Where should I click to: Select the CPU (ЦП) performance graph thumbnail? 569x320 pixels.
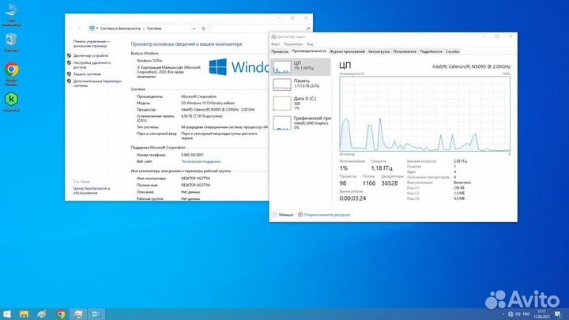[x=281, y=66]
